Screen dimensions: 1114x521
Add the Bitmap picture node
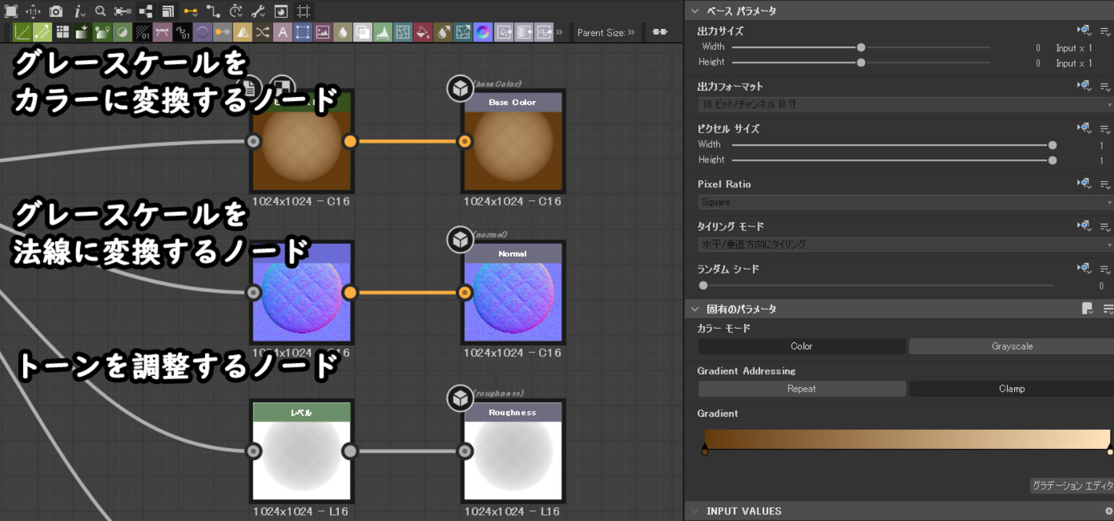(322, 32)
